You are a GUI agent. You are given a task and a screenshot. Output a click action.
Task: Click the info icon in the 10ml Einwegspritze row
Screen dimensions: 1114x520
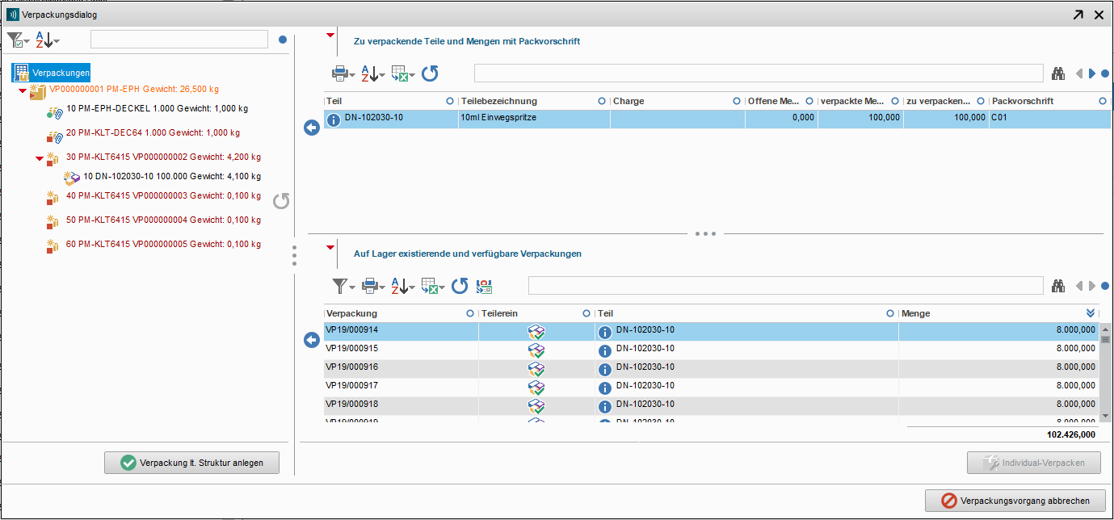click(333, 120)
